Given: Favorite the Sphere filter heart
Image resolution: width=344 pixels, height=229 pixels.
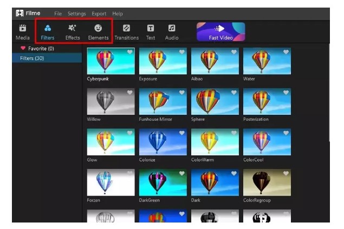Looking at the screenshot, I should click(x=234, y=92).
